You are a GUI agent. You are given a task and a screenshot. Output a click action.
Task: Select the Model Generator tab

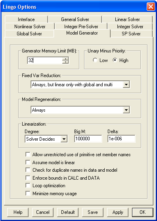click(x=82, y=33)
